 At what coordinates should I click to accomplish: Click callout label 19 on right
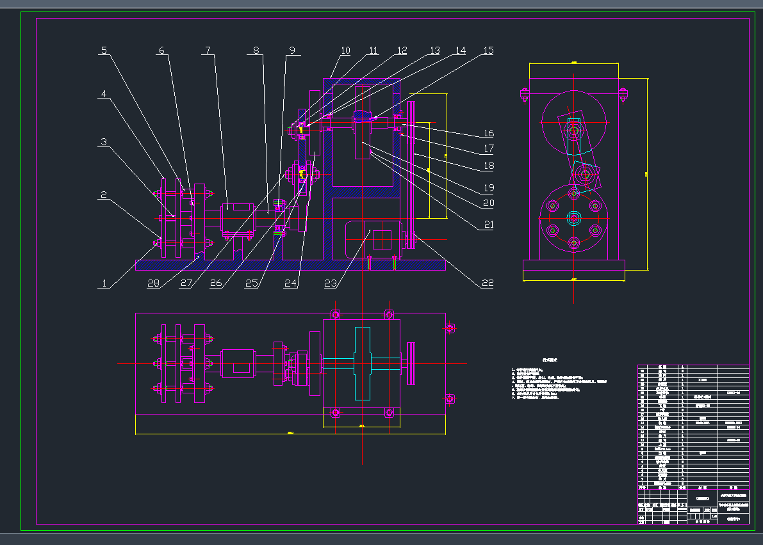pyautogui.click(x=488, y=188)
